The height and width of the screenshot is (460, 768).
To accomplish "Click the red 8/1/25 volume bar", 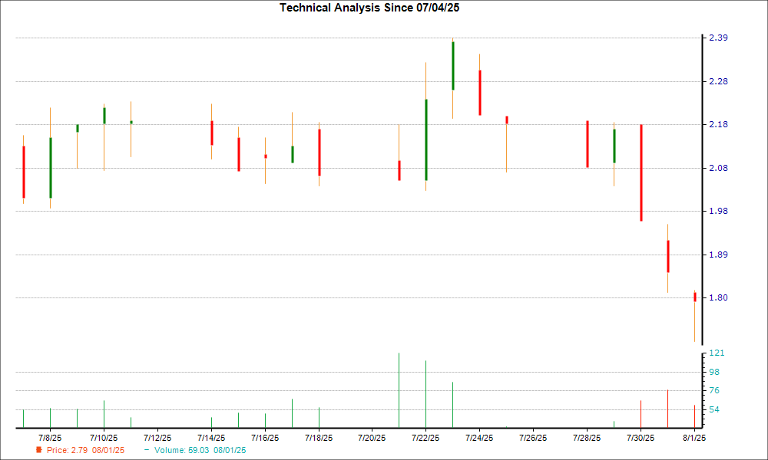I will (694, 416).
